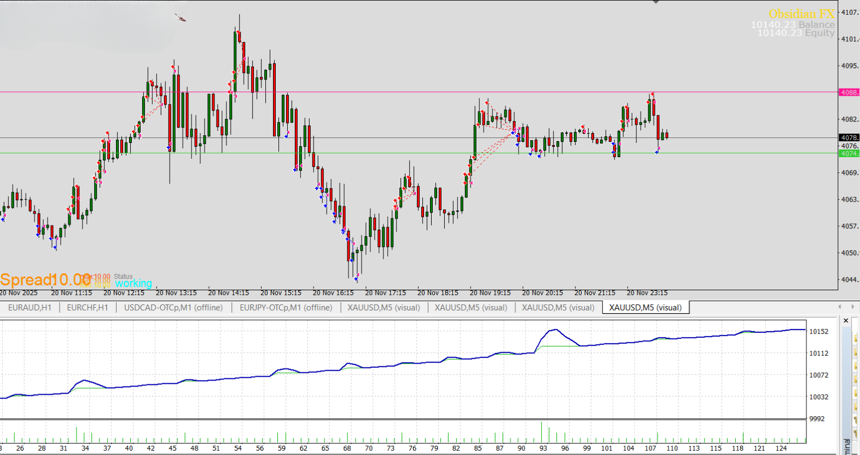
Task: Click the 10032 value on the balance axis
Action: [x=819, y=397]
